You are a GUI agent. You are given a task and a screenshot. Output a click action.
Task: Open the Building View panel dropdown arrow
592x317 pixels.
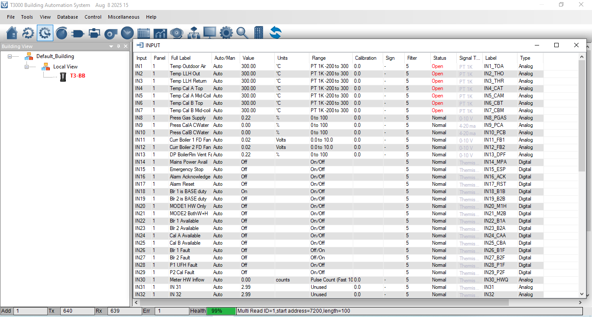[111, 46]
